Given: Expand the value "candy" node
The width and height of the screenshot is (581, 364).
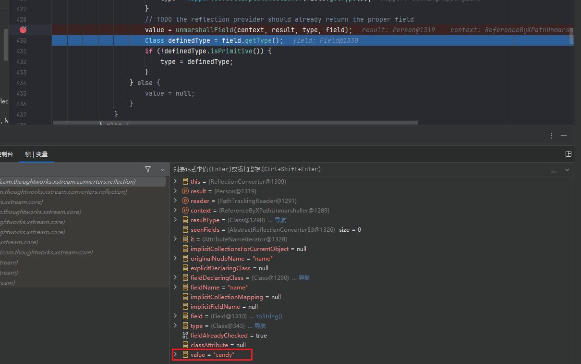Looking at the screenshot, I should 176,355.
